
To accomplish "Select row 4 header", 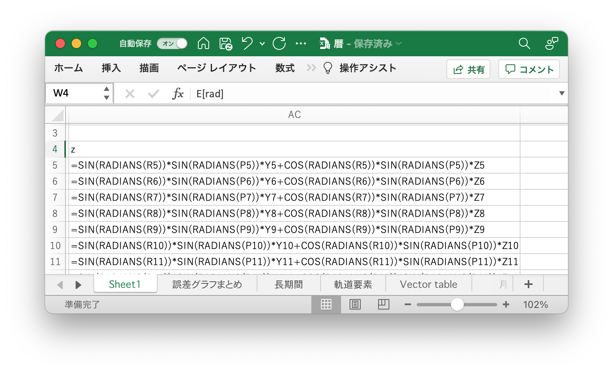I will tap(55, 149).
